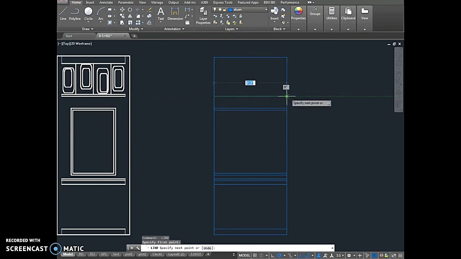Open the Manage ribbon tab

(157, 3)
